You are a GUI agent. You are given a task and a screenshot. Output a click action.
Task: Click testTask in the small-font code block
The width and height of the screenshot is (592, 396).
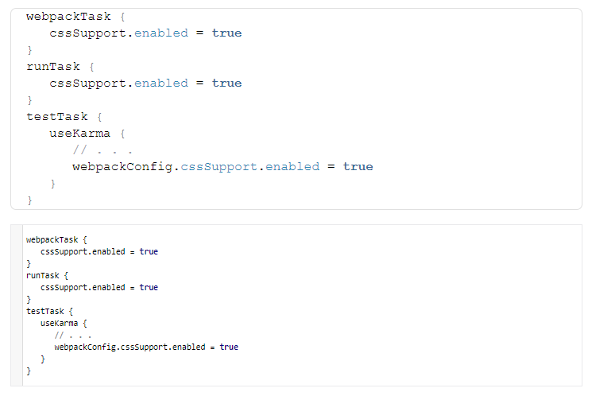[45, 312]
